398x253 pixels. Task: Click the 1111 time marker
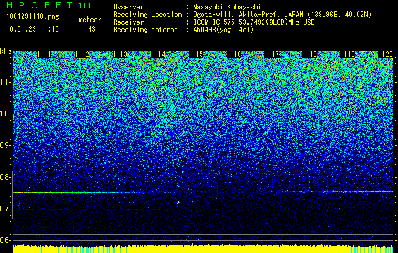pos(44,54)
